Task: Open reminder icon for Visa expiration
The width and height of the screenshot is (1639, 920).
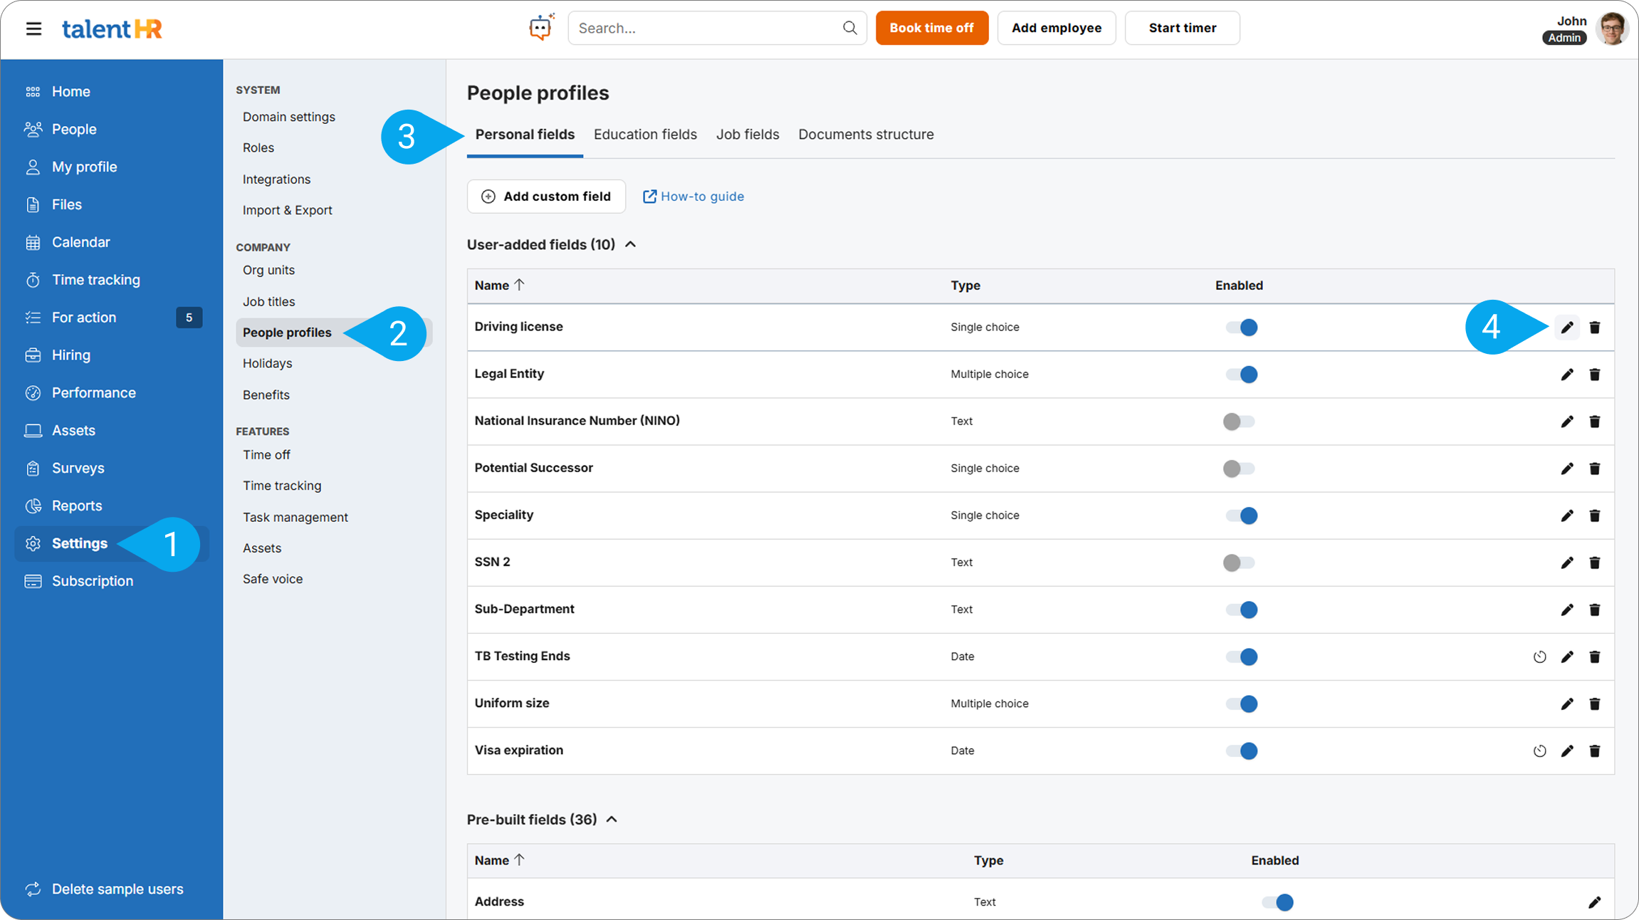Action: (x=1539, y=751)
